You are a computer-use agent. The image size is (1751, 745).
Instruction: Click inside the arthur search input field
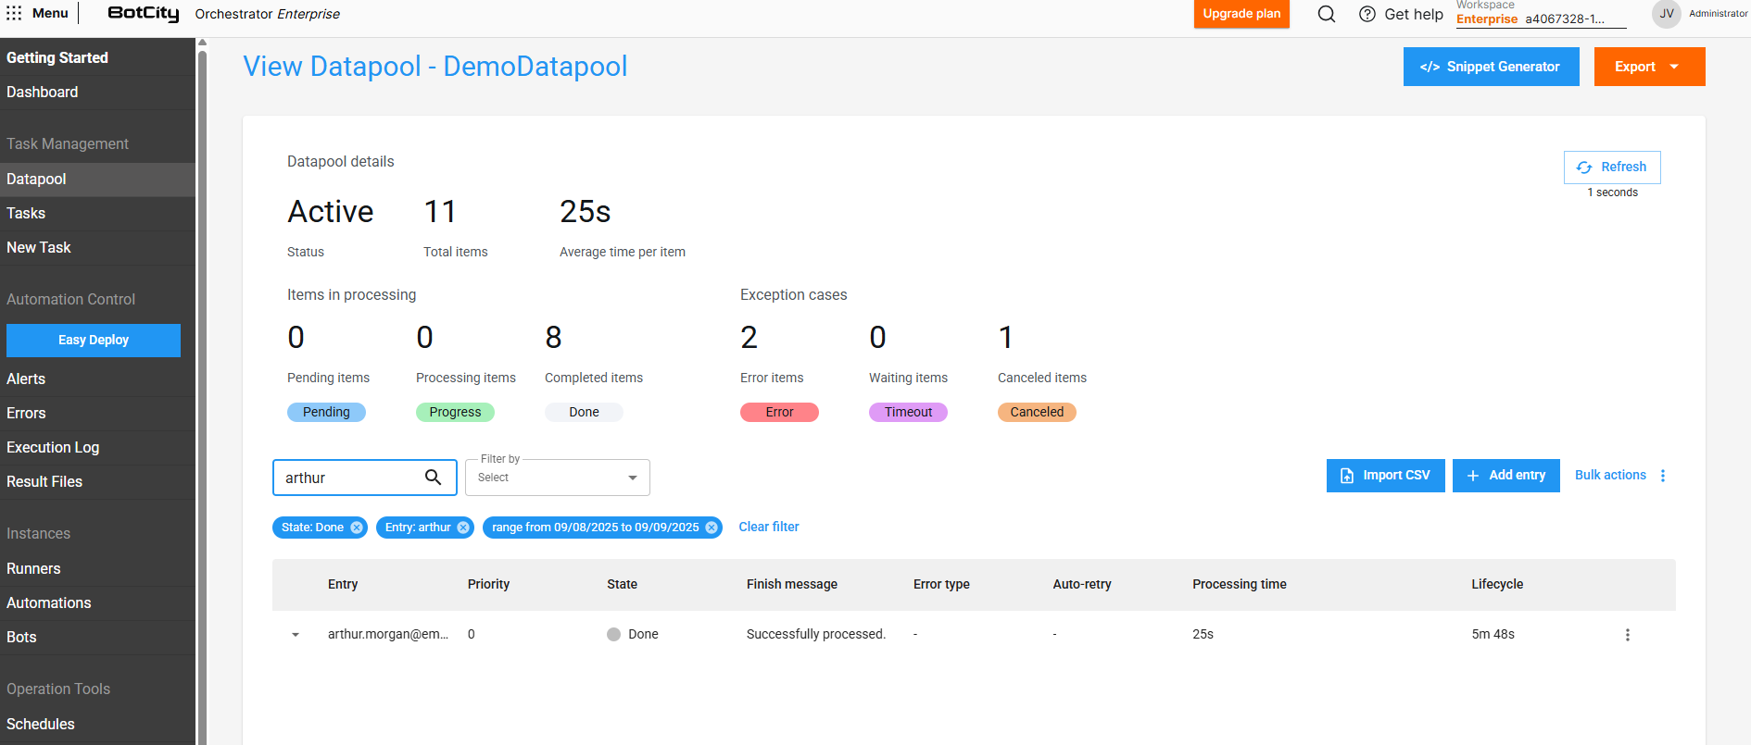point(347,478)
